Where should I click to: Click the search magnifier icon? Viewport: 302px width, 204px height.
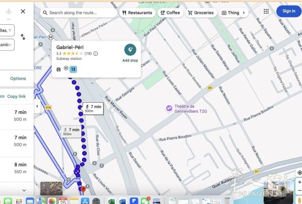(45, 13)
